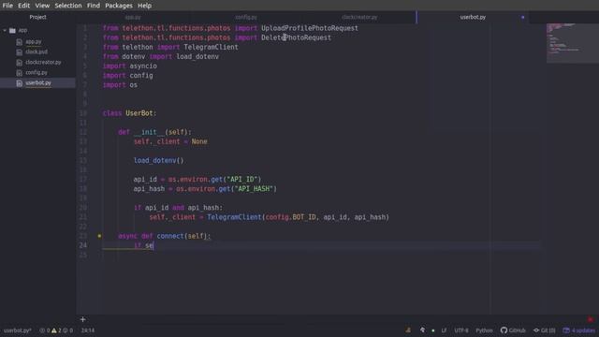Image resolution: width=599 pixels, height=337 pixels.
Task: Click line number 10 in the gutter
Action: point(83,113)
